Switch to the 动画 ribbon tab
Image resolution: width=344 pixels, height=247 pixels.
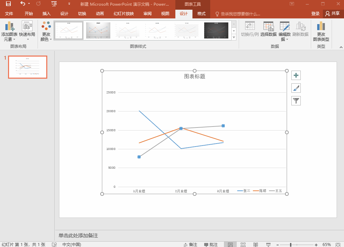coord(100,14)
